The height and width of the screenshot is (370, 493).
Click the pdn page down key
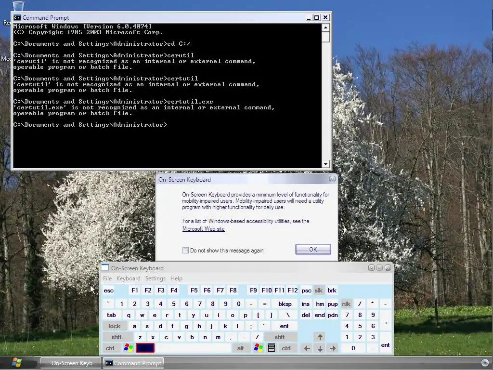coord(332,315)
